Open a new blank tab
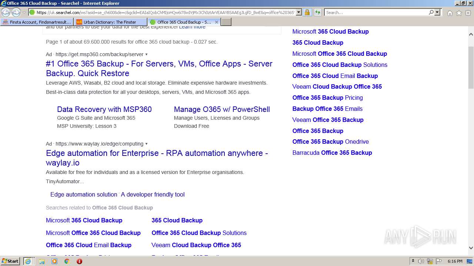 [226, 22]
